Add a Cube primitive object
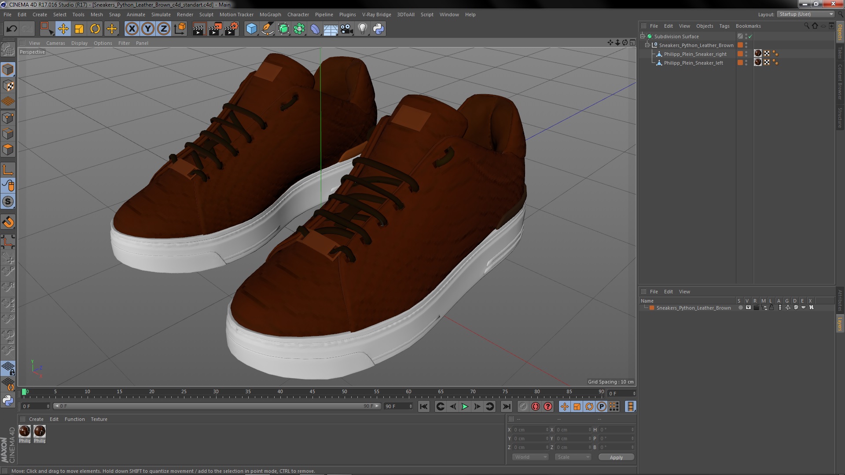Viewport: 845px width, 475px height. 251,29
